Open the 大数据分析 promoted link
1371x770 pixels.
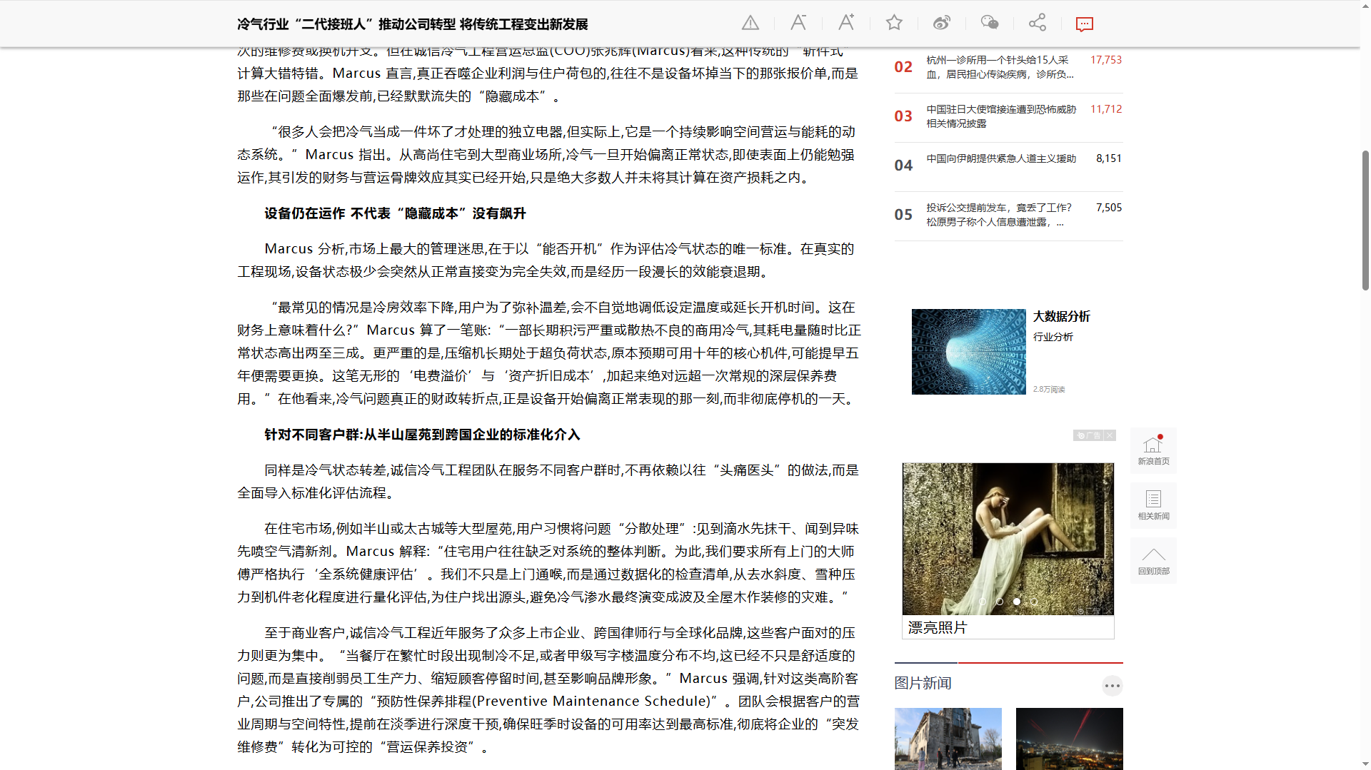[1061, 316]
